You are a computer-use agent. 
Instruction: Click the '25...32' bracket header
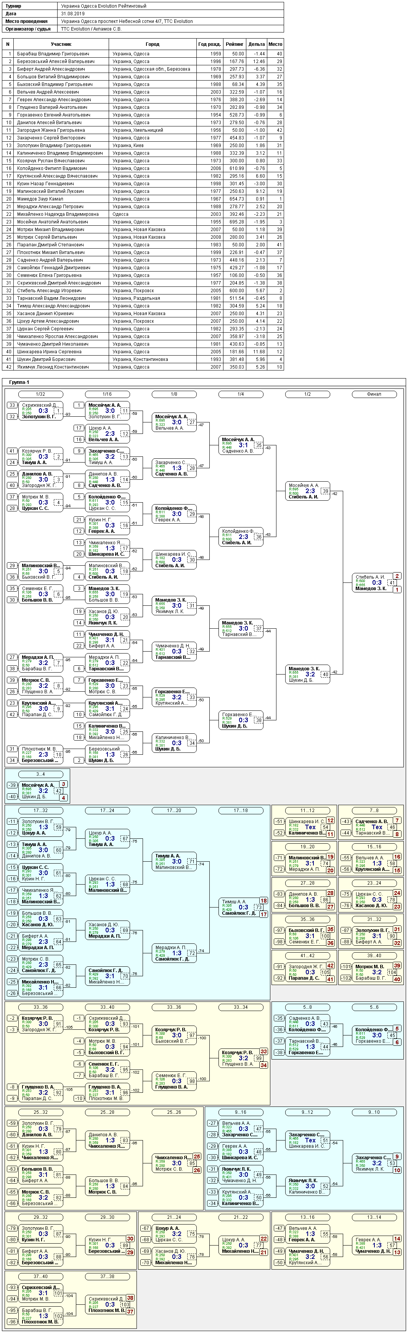[x=40, y=1112]
